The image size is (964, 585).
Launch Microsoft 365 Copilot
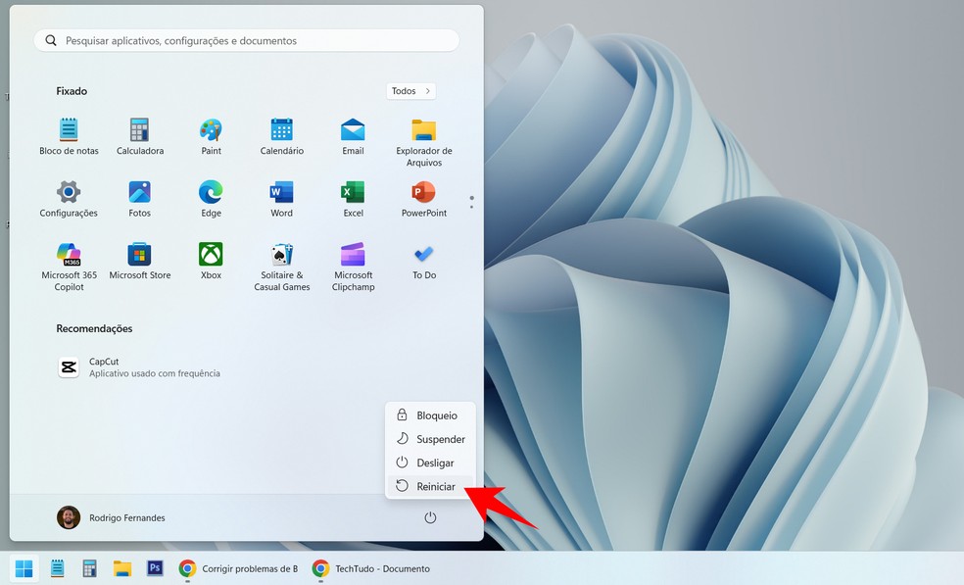pos(68,256)
